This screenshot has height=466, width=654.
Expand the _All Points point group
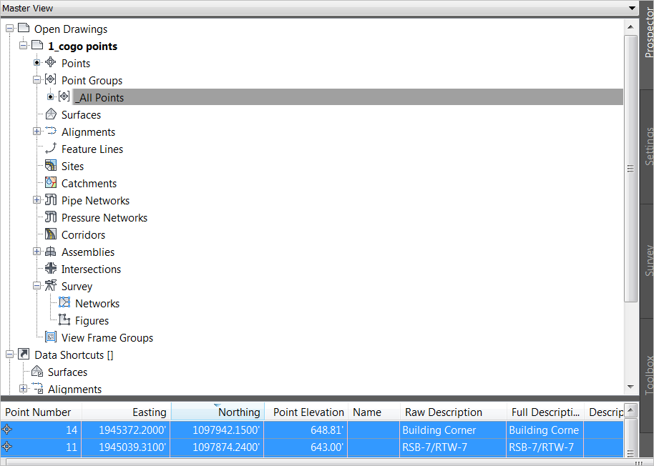coord(49,97)
